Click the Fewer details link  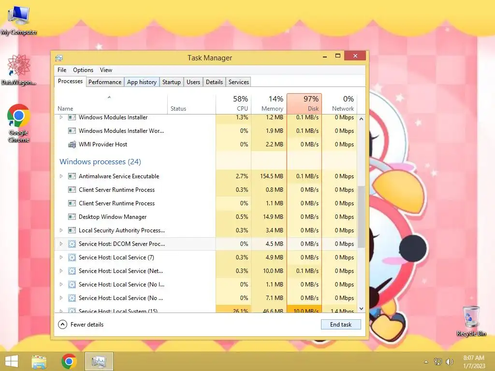pos(87,325)
